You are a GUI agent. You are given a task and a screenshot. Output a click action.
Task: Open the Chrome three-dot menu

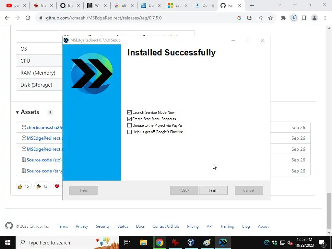tap(325, 18)
